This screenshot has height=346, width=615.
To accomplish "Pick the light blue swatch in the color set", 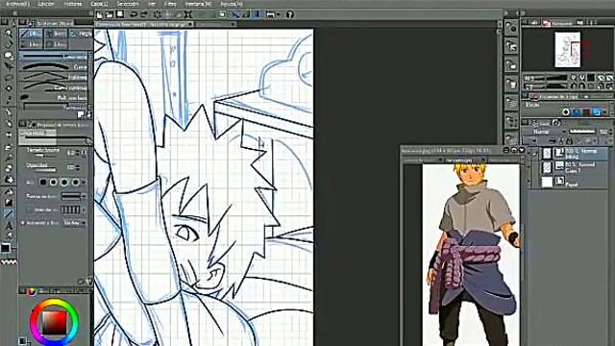I will click(x=596, y=112).
